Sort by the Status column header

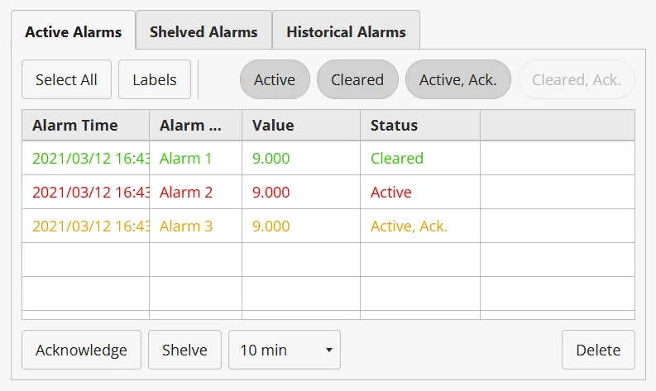394,126
